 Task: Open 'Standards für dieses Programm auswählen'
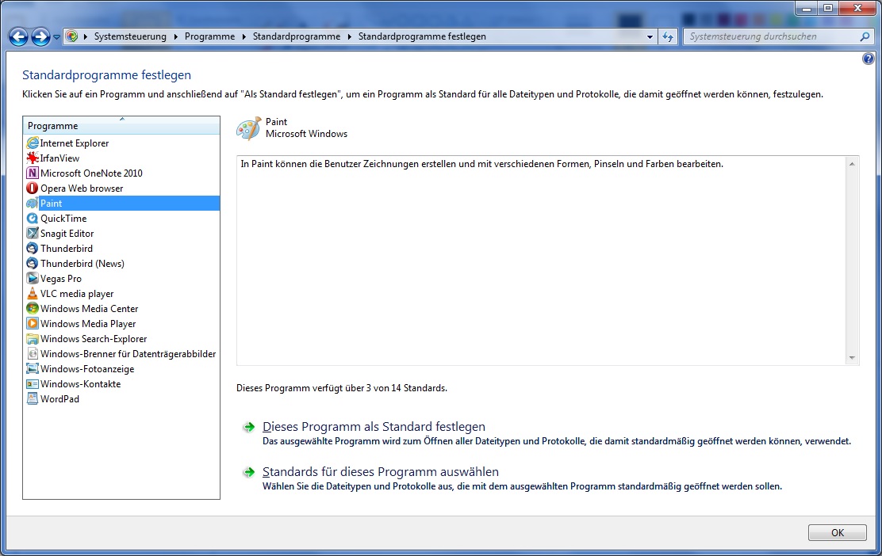point(380,472)
